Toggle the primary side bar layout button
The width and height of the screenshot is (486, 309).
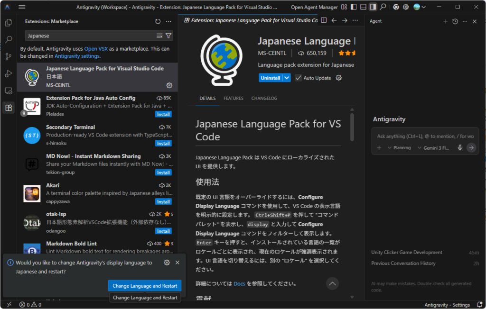pos(353,7)
